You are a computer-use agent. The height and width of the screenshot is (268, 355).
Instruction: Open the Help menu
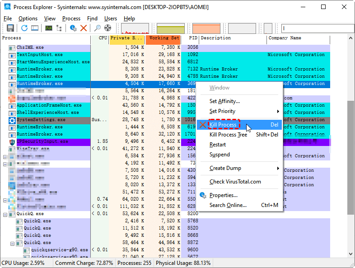coord(129,19)
